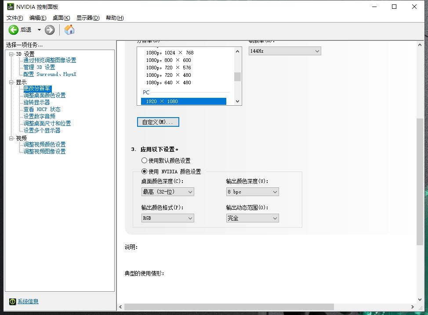Open the 文件(F) menu

[15, 18]
